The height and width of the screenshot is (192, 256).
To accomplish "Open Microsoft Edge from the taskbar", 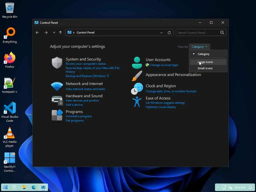I will [x=34, y=187].
